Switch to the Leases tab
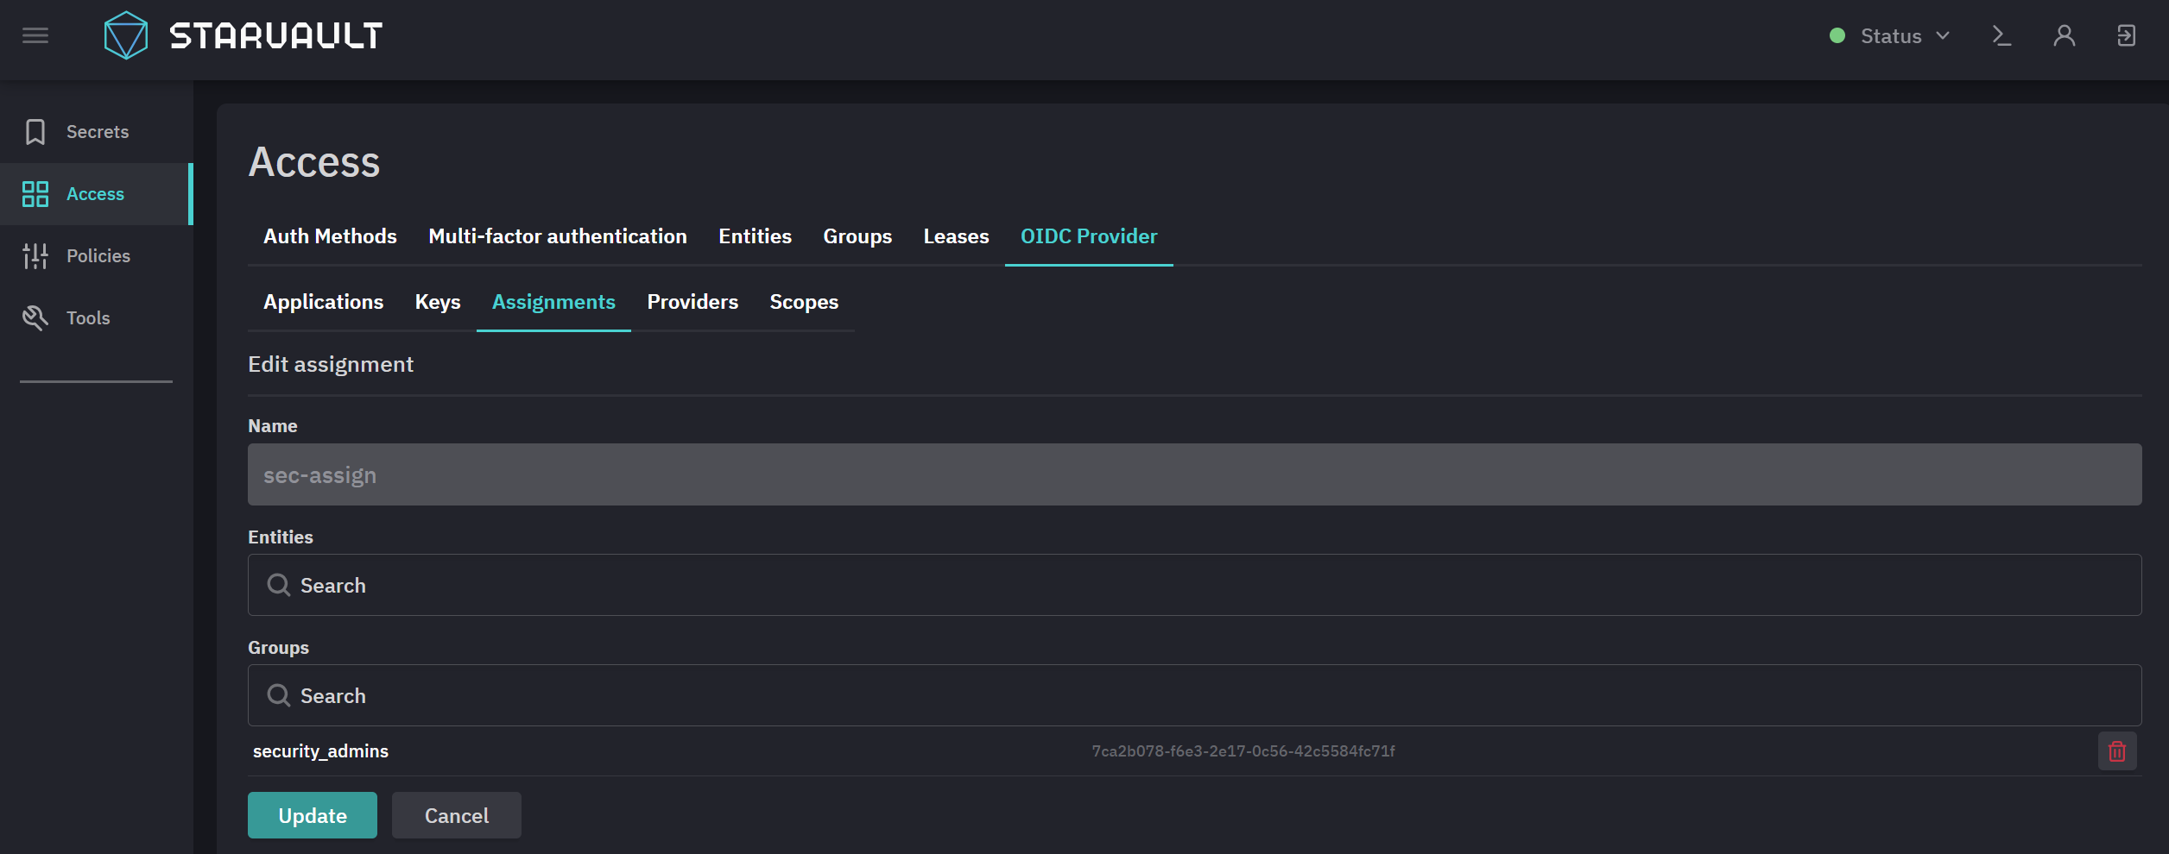The height and width of the screenshot is (854, 2169). point(956,236)
